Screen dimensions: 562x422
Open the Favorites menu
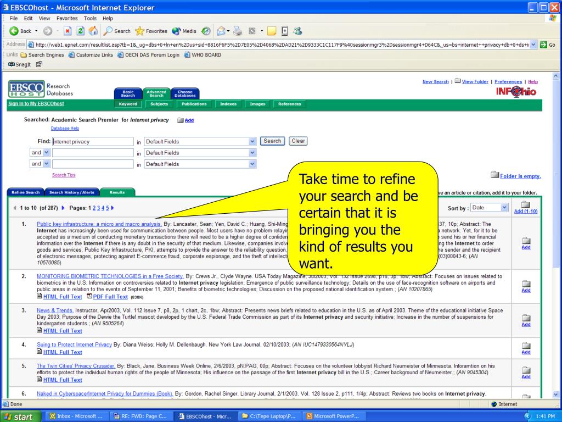(x=67, y=18)
